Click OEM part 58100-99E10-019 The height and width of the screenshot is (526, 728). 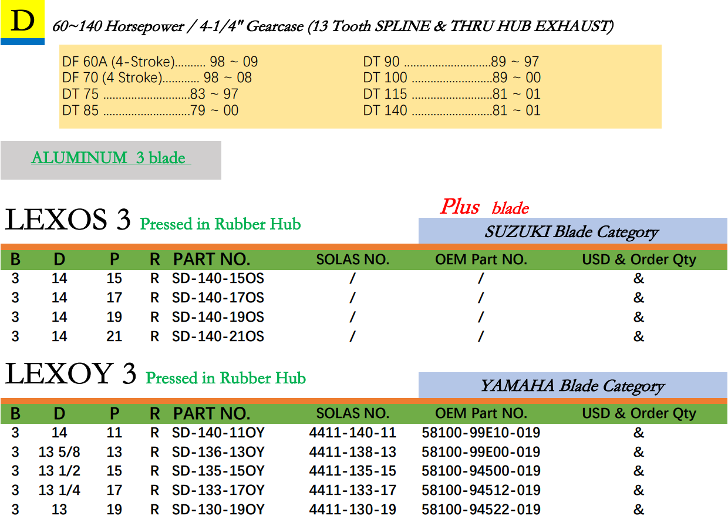tap(481, 433)
